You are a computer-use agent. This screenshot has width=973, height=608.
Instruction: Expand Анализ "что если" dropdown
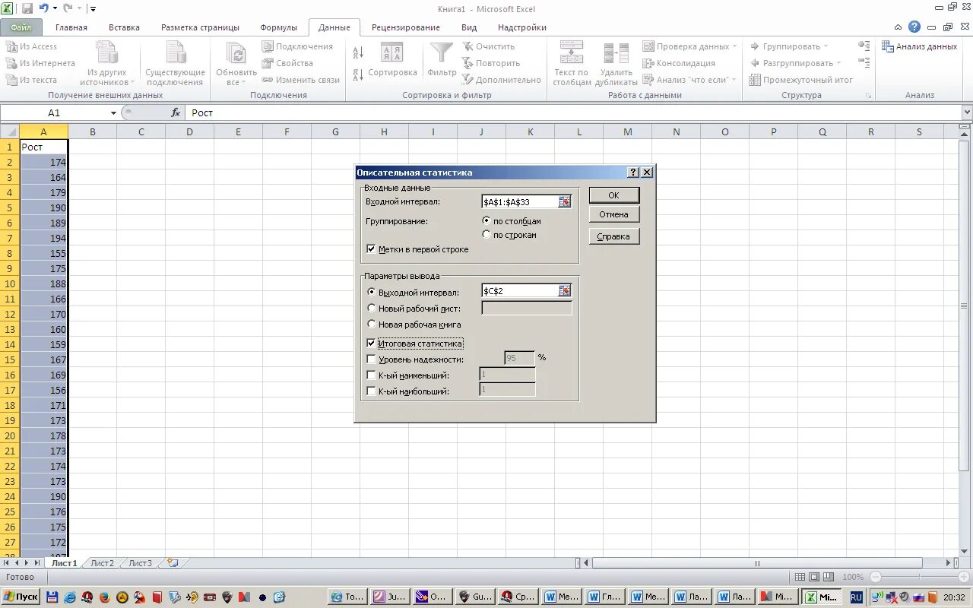[x=734, y=80]
